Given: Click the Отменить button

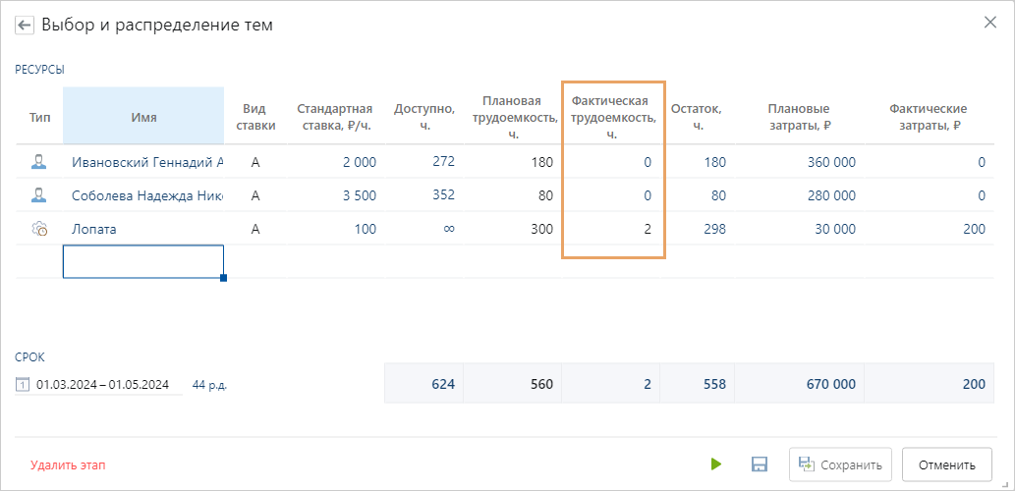Looking at the screenshot, I should [946, 464].
